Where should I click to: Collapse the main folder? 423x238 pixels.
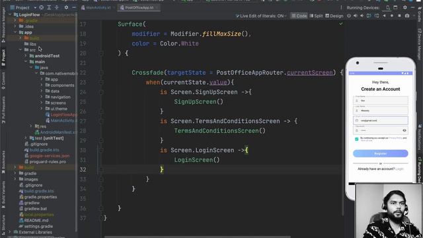pyautogui.click(x=26, y=61)
